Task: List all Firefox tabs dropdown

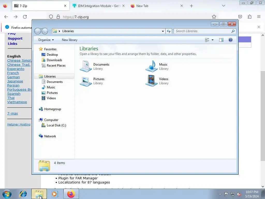Action: (x=223, y=6)
